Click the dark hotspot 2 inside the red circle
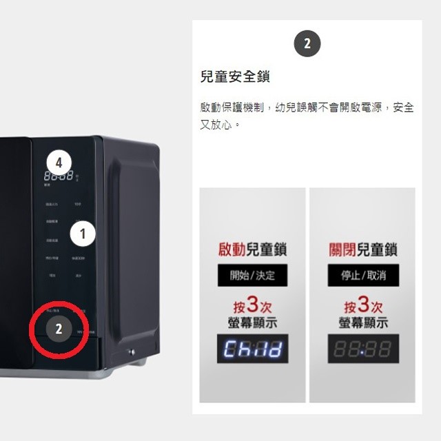The image size is (441, 441). coord(59,329)
